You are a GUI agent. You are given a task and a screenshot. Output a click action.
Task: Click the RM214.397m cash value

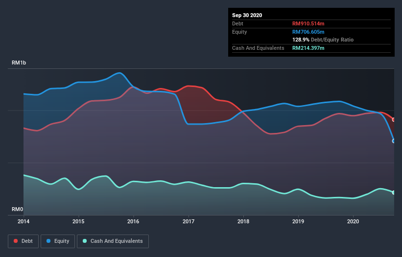[308, 48]
